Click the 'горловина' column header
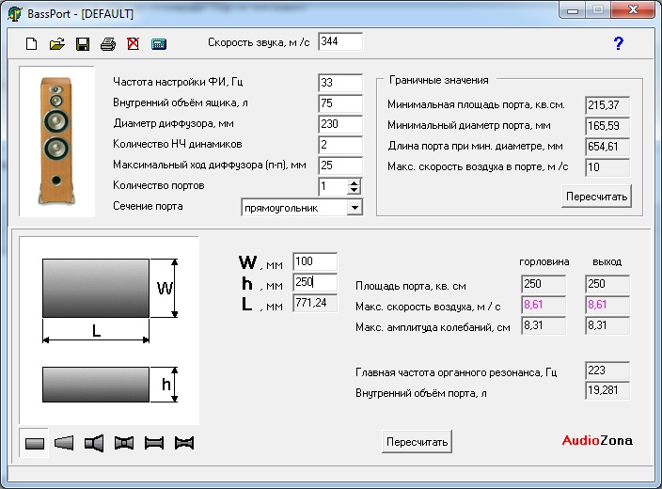This screenshot has height=489, width=662. point(544,261)
